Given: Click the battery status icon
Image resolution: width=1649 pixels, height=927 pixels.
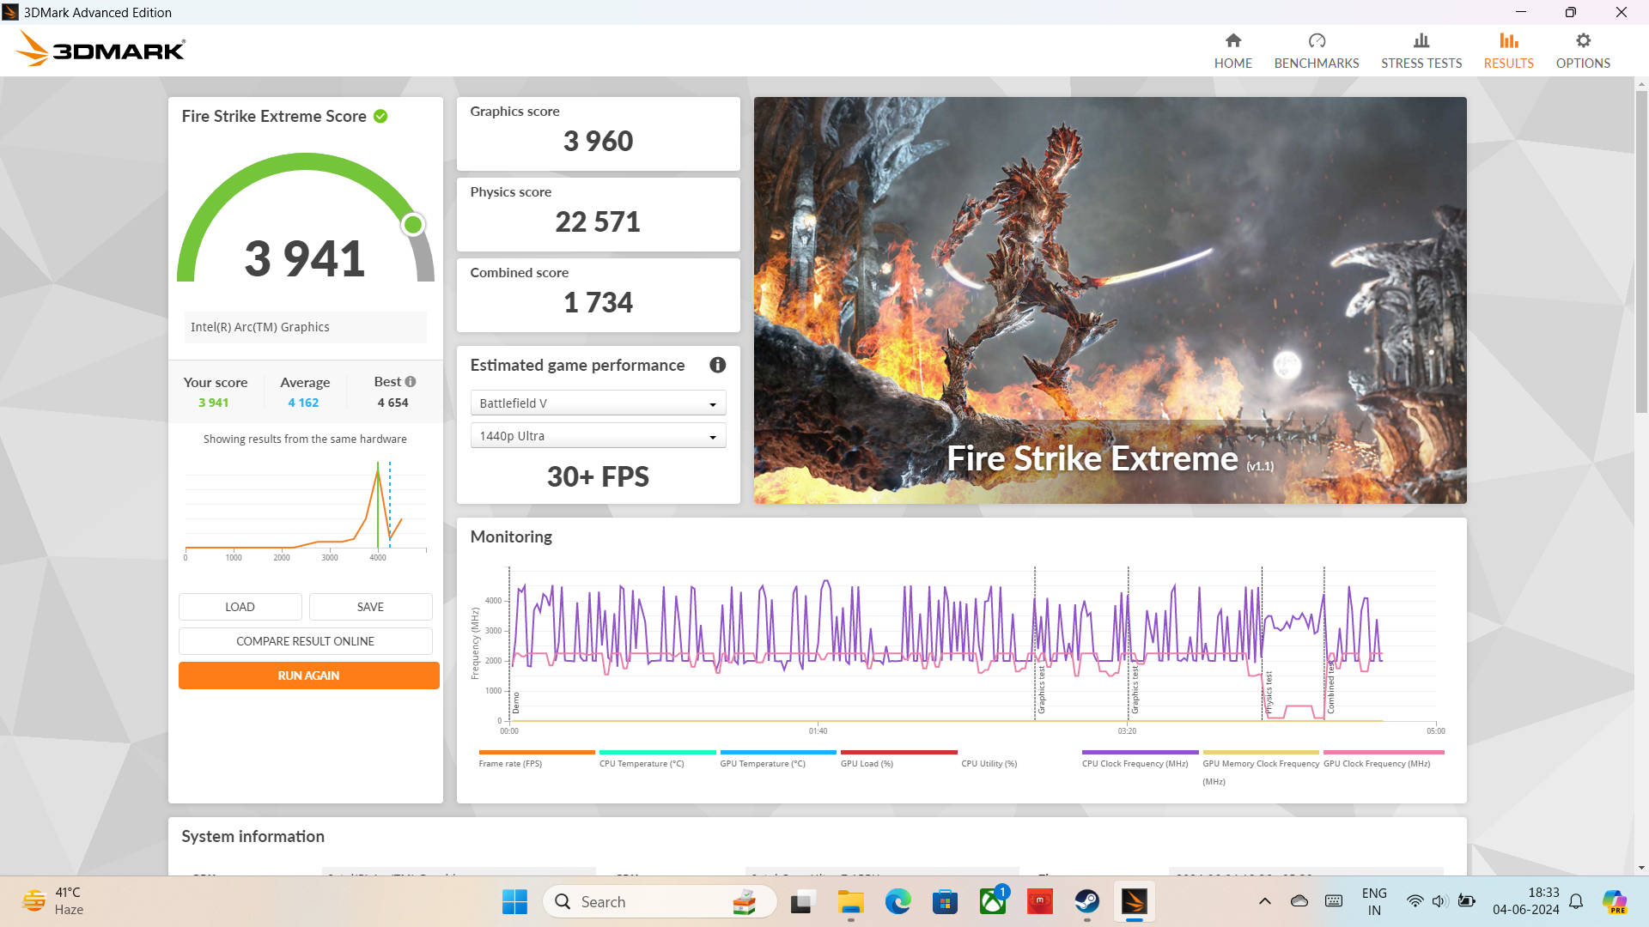Looking at the screenshot, I should tap(1467, 901).
